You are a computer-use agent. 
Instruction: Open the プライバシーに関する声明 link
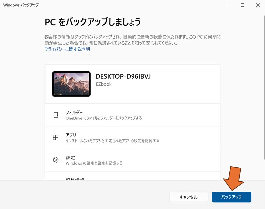click(67, 49)
